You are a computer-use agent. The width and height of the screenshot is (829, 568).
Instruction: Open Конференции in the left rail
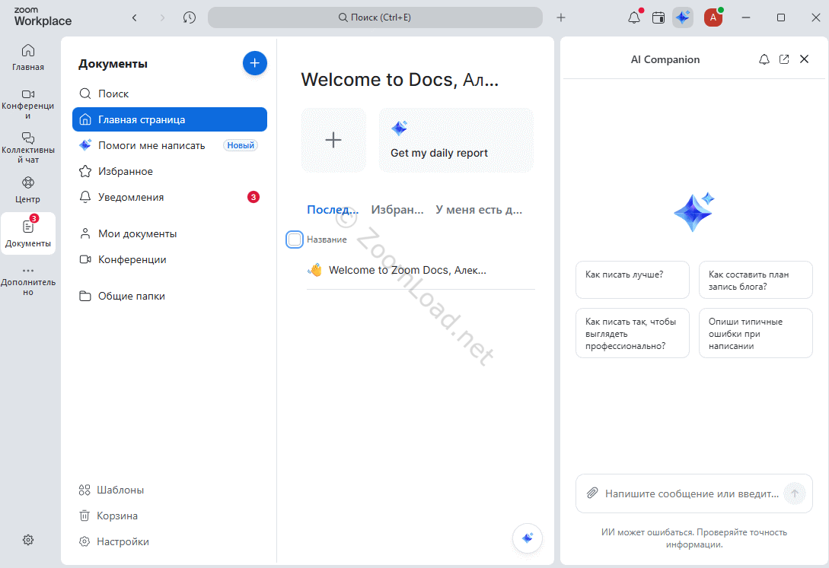coord(28,104)
